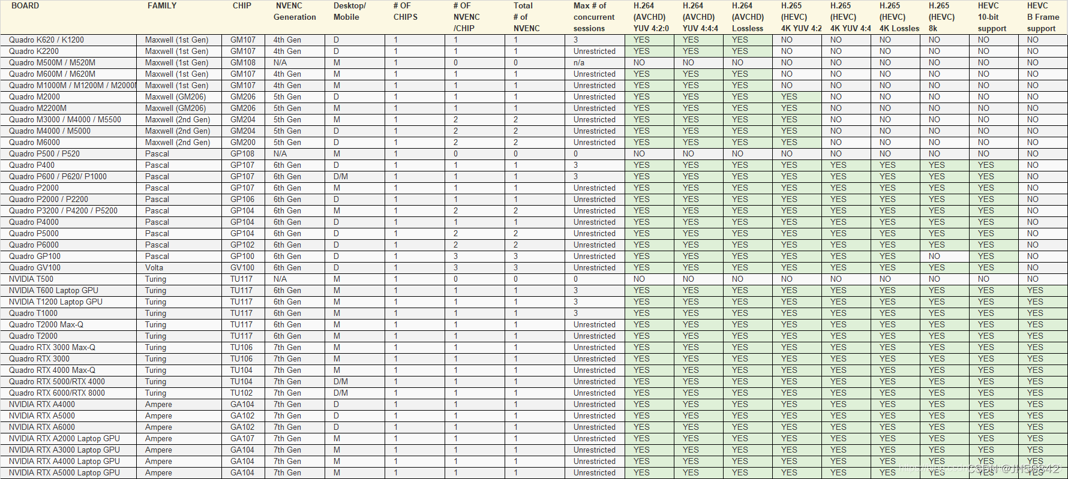Click the GP100 chip cell
Screen dimensions: 1068x479
(x=242, y=257)
